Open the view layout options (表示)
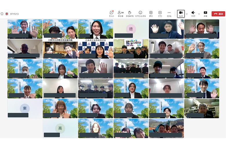Image resolution: width=226 pixels, height=148 pixels. (x=151, y=14)
